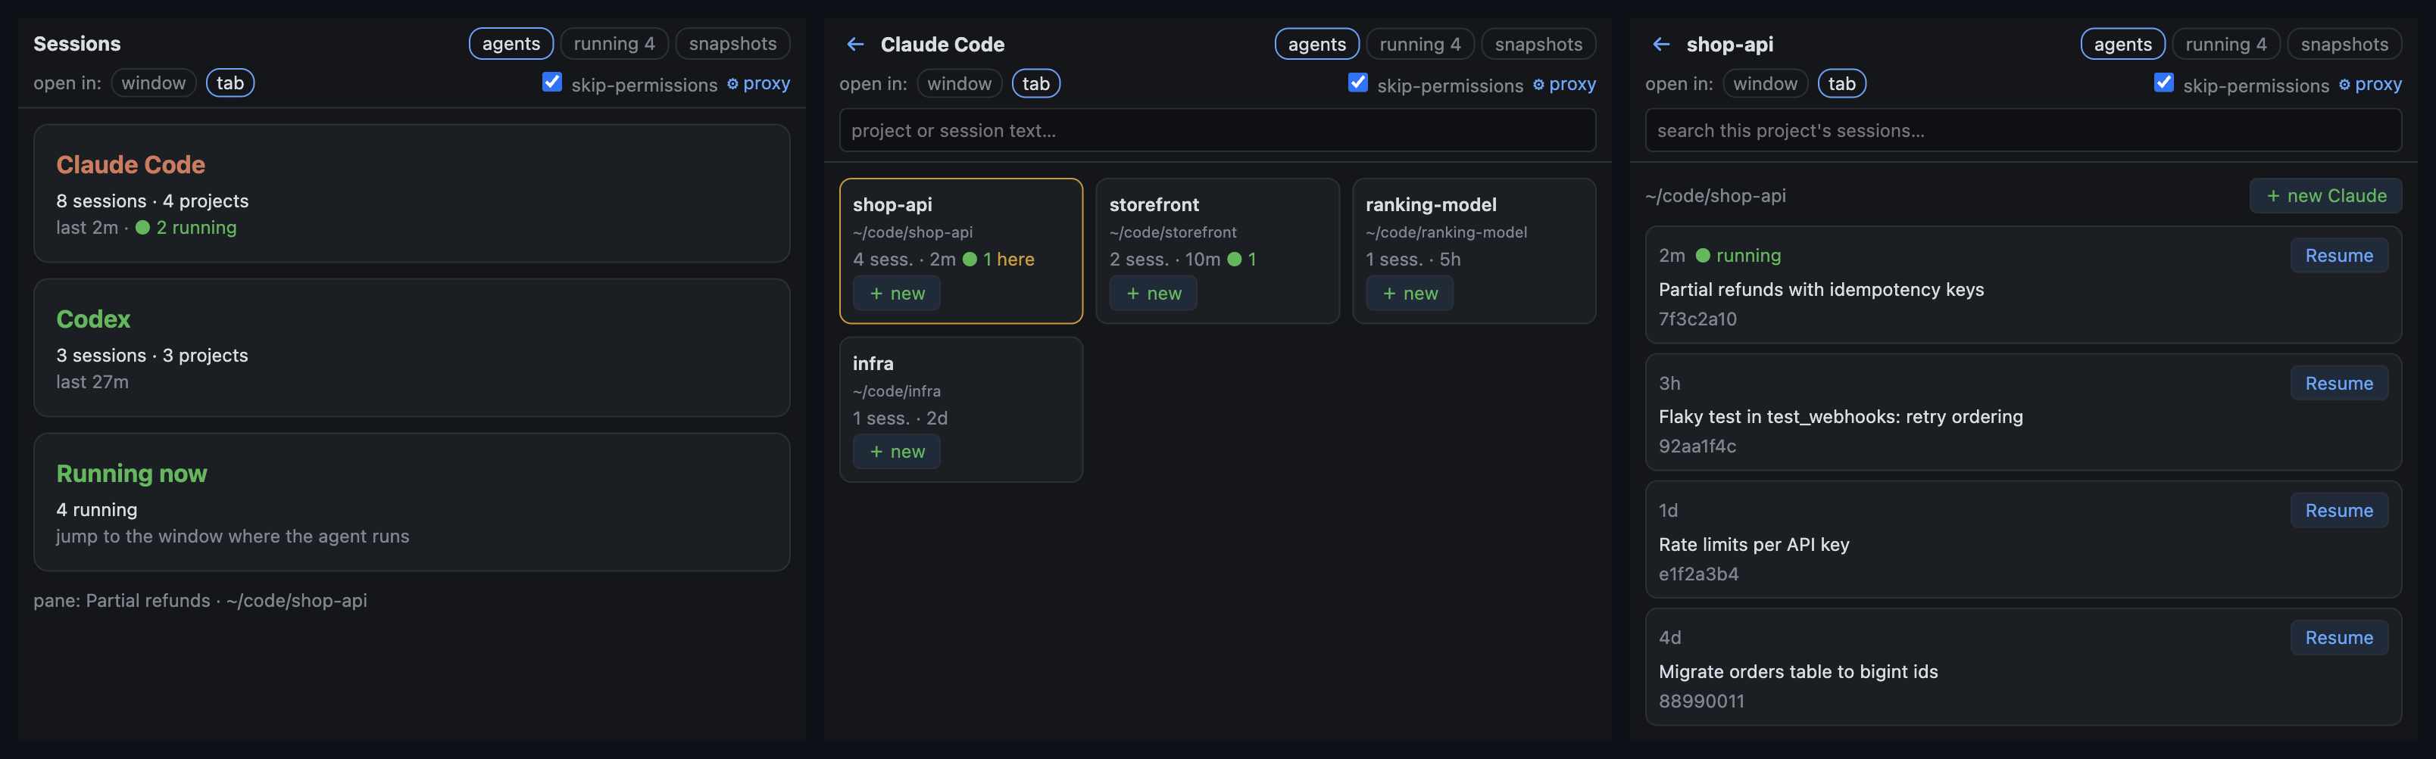Click the pane: Partial refunds status text
The height and width of the screenshot is (759, 2436).
coord(201,600)
